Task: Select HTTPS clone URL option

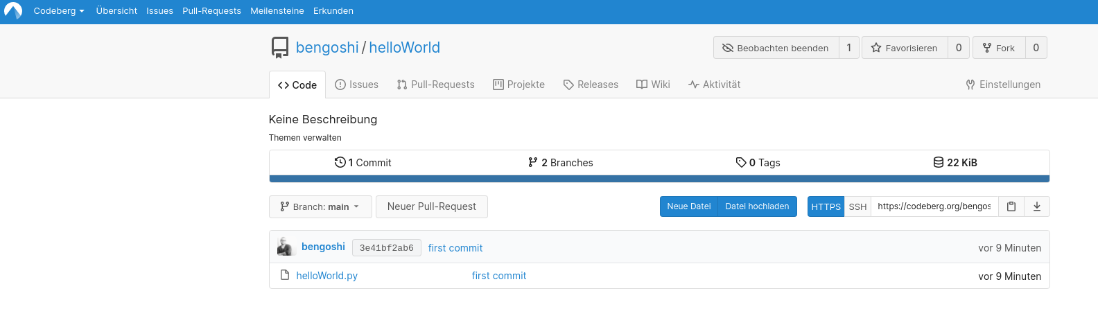Action: (826, 206)
